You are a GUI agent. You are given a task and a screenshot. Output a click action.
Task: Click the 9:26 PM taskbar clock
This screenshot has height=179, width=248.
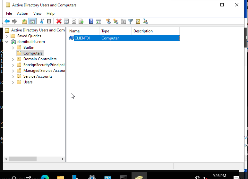(x=219, y=176)
